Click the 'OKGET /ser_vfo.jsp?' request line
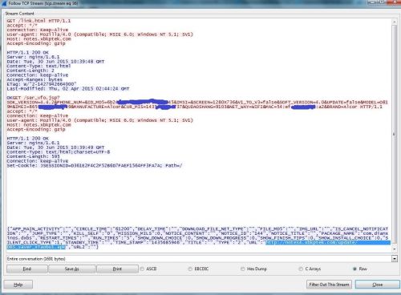 (33, 98)
